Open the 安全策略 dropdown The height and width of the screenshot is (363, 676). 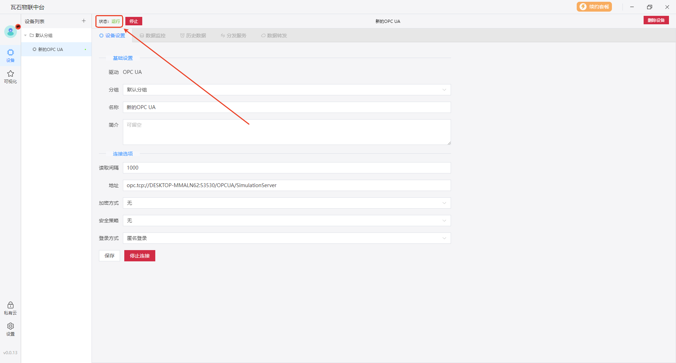(287, 221)
